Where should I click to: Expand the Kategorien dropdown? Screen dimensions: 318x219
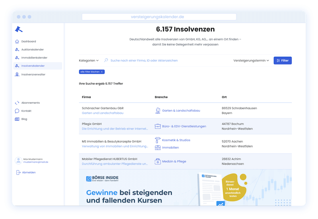pyautogui.click(x=89, y=60)
